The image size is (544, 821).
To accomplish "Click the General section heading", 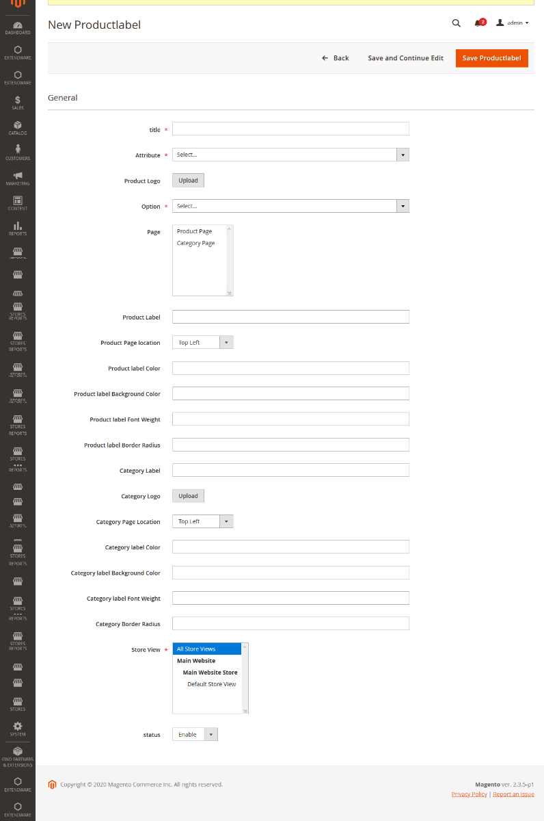I will [63, 98].
